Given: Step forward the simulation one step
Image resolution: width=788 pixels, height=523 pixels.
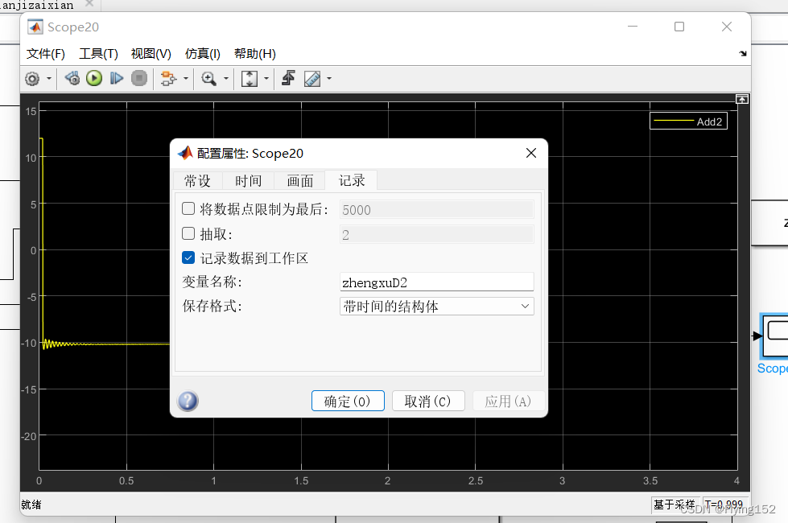Looking at the screenshot, I should coord(117,78).
